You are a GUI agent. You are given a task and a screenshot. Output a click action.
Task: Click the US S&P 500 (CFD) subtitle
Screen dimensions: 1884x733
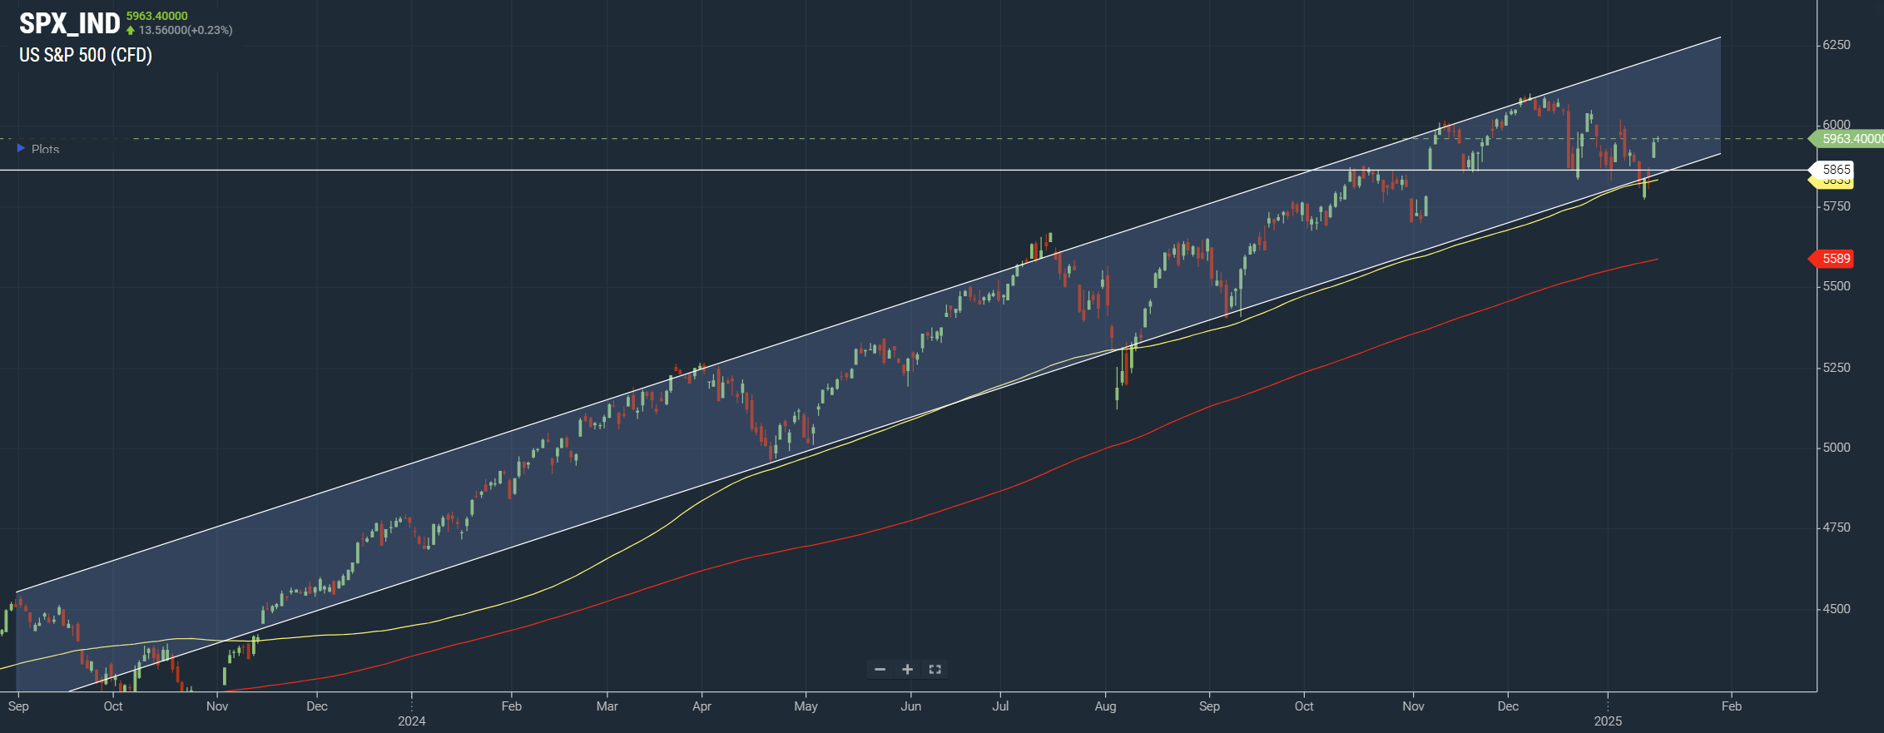tap(86, 55)
